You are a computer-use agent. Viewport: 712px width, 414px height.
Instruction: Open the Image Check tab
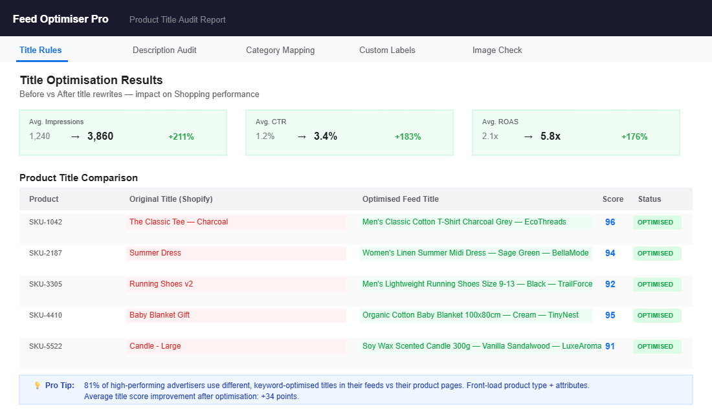tap(497, 50)
